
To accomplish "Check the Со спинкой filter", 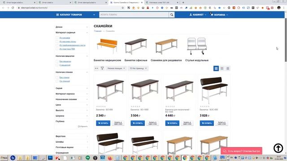I will tap(57, 81).
